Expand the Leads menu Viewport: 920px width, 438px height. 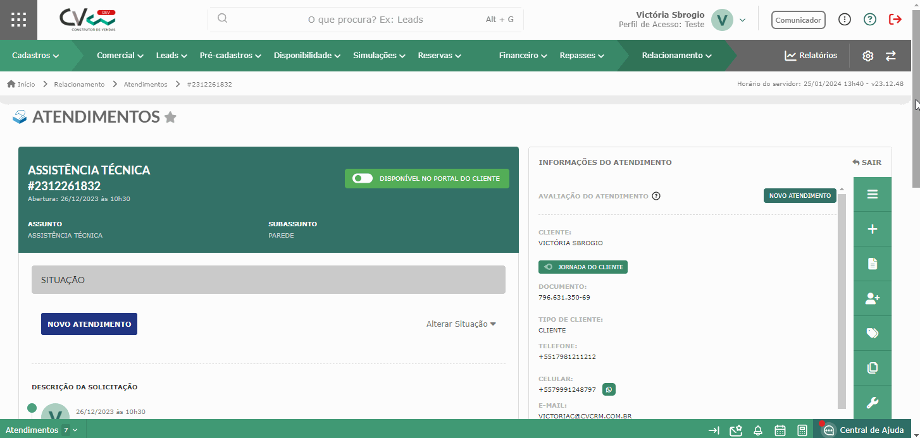pyautogui.click(x=171, y=56)
